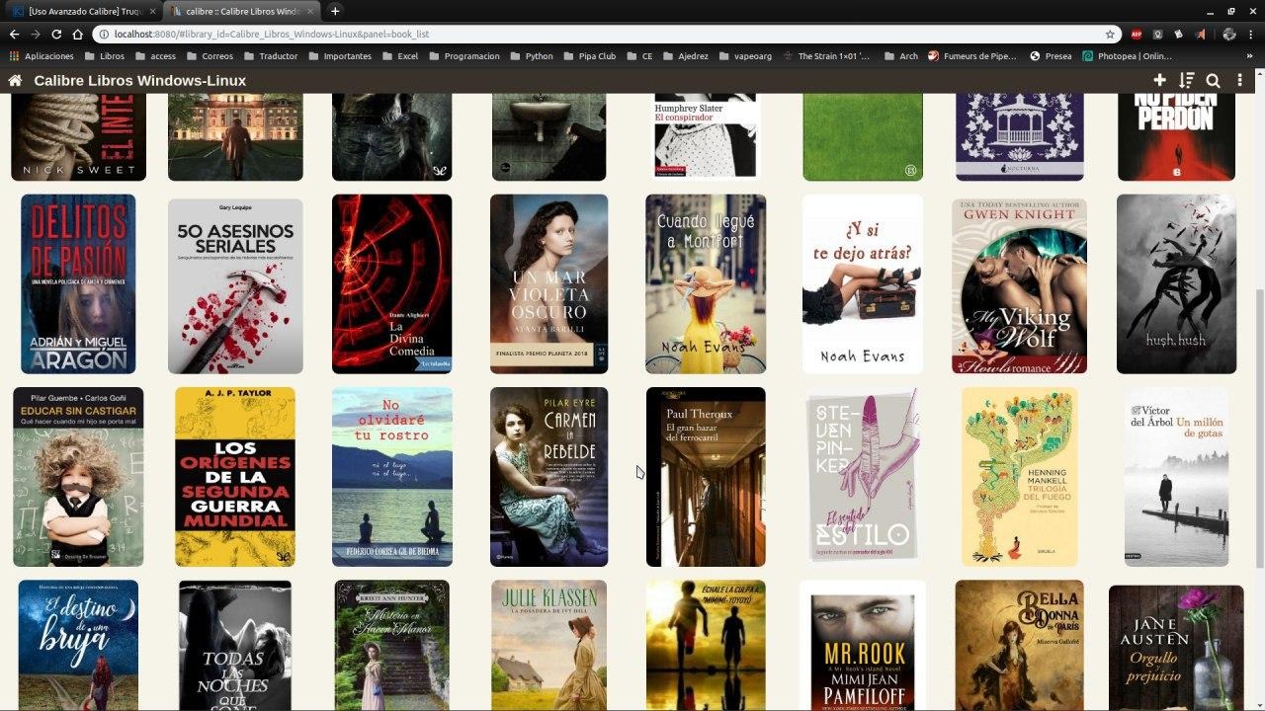Open the CE bookmark folder
The width and height of the screenshot is (1265, 711).
coord(638,56)
